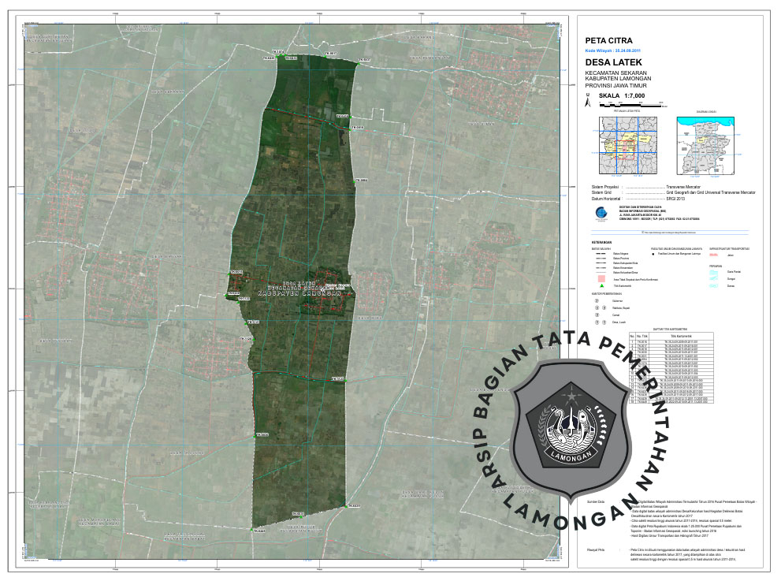This screenshot has width=781, height=581.
Task: Click the black Fasilitas Umum dot symbol
Action: 654,252
